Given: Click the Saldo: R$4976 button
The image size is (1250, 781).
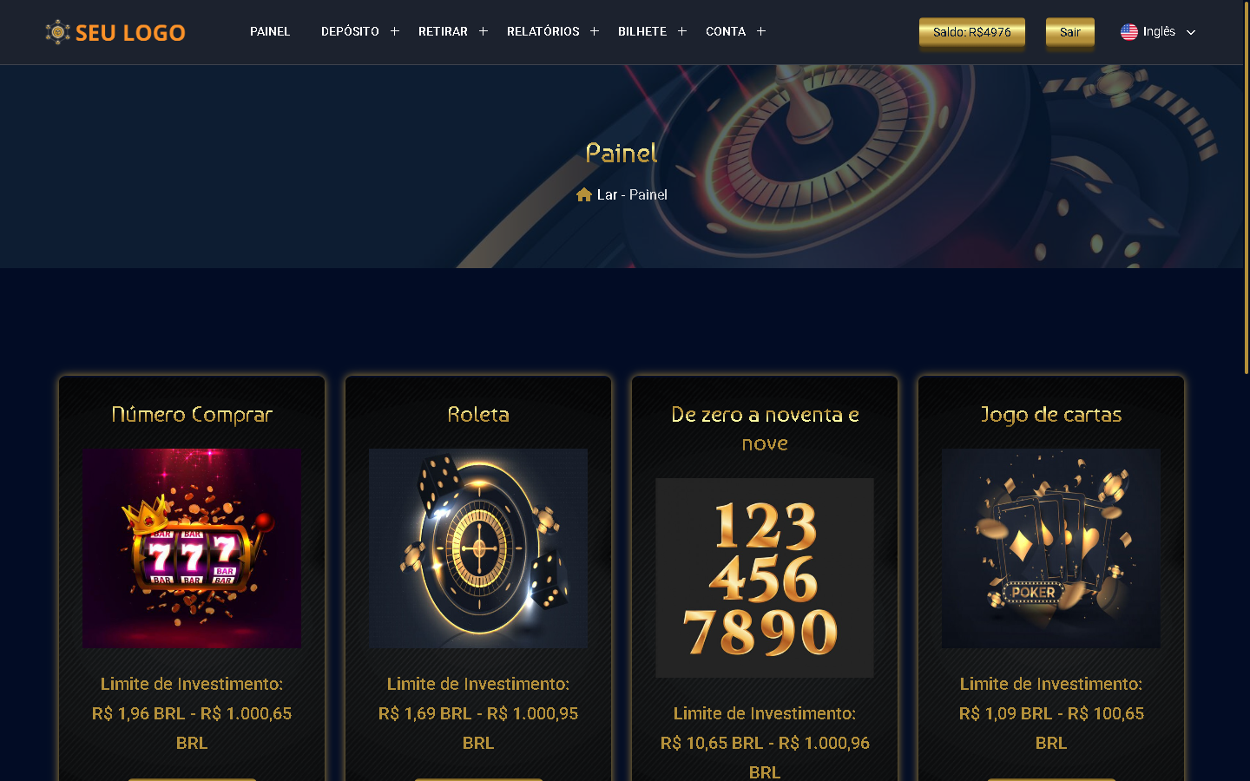Looking at the screenshot, I should pyautogui.click(x=972, y=32).
